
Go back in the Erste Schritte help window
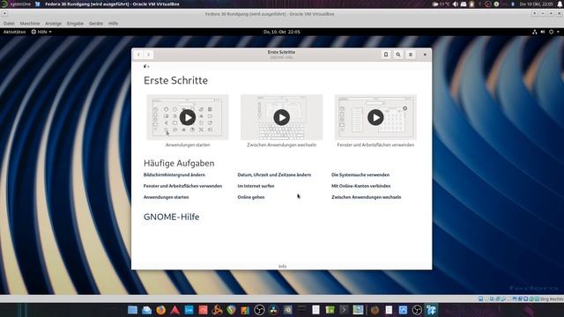(x=138, y=55)
